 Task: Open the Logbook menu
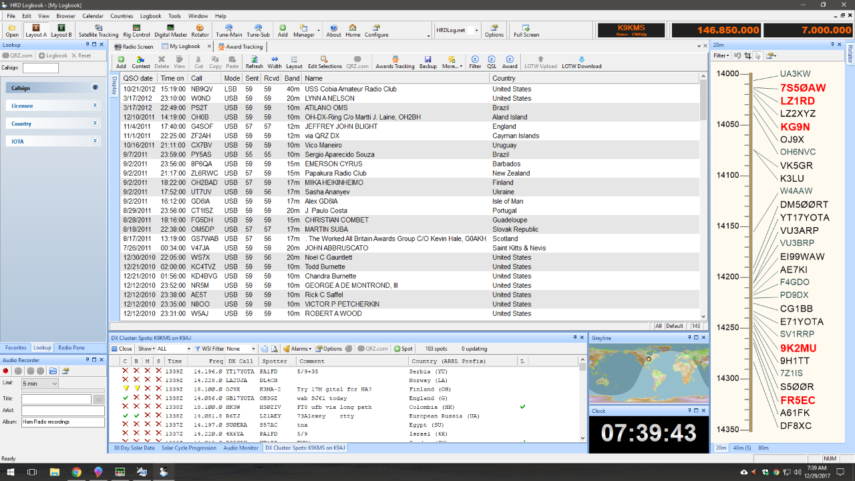tap(150, 15)
